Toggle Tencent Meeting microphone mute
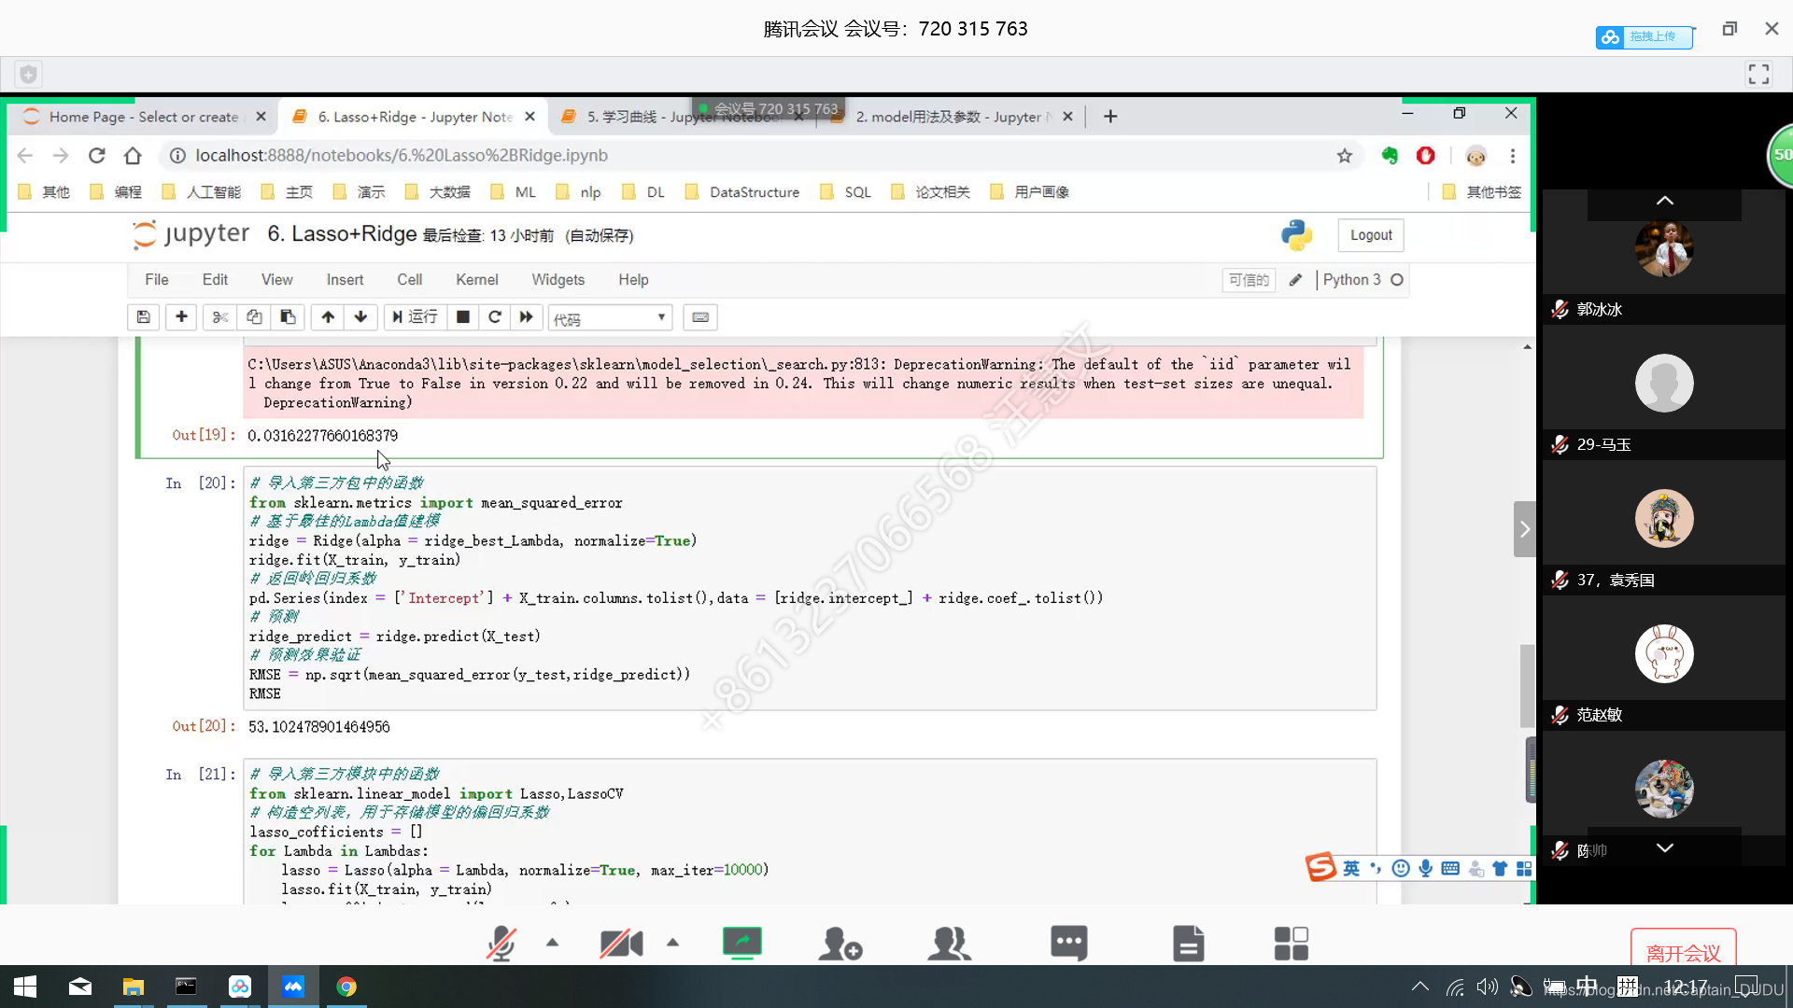Viewport: 1793px width, 1008px height. (x=501, y=943)
